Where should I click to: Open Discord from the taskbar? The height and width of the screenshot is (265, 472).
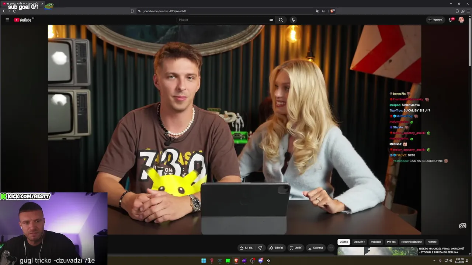(260, 261)
